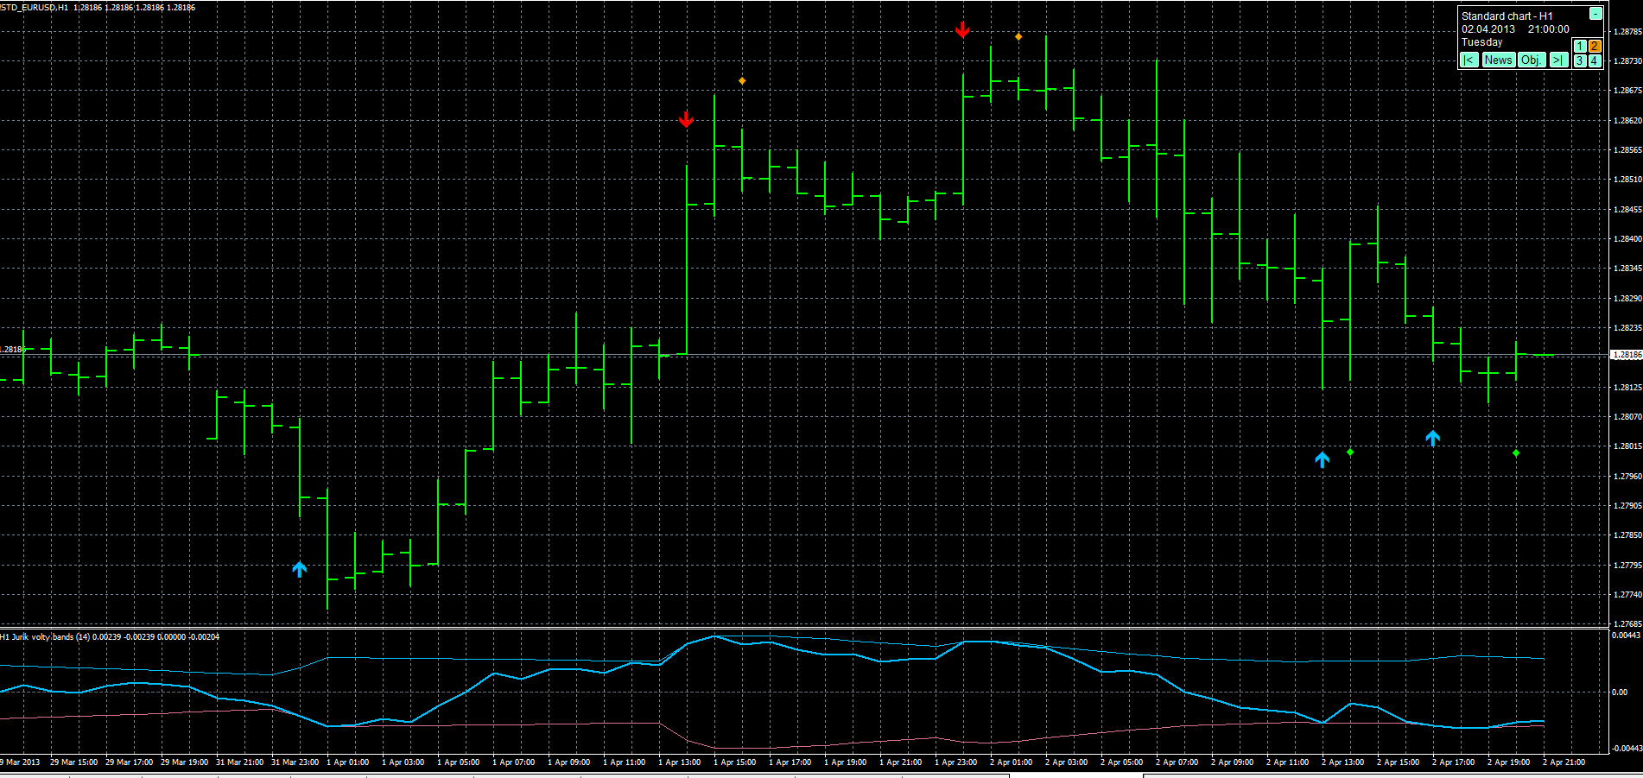Select blue buy arrow below 2 Apr 13:00 bar
Screen dimensions: 1643x778
click(1322, 459)
